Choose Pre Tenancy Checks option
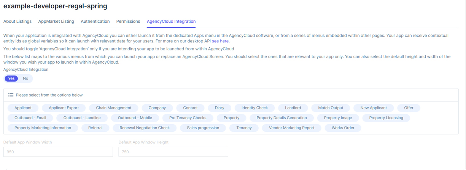This screenshot has height=170, width=466. coord(188,118)
